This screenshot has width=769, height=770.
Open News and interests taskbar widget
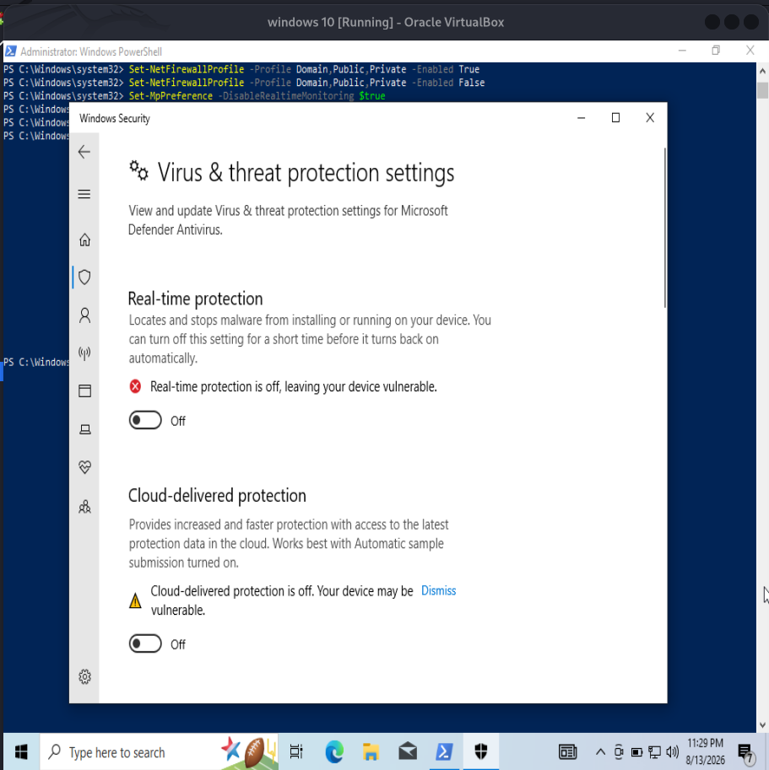click(567, 751)
